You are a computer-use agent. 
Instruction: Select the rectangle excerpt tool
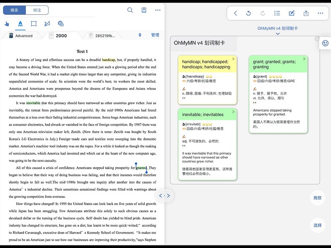(34, 24)
